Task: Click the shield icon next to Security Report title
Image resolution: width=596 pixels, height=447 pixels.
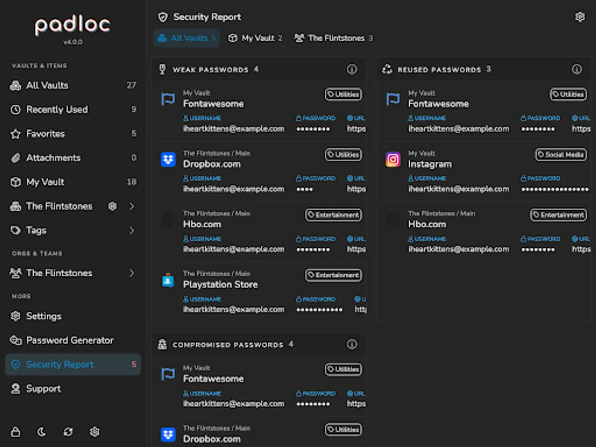Action: point(163,17)
